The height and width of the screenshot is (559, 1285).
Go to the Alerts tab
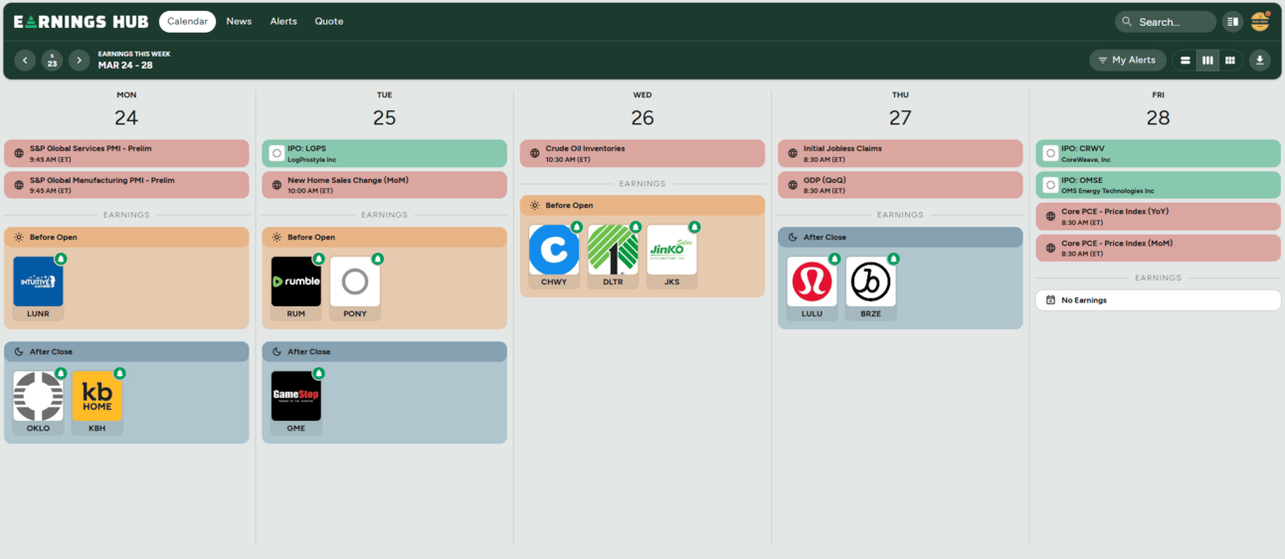point(283,21)
